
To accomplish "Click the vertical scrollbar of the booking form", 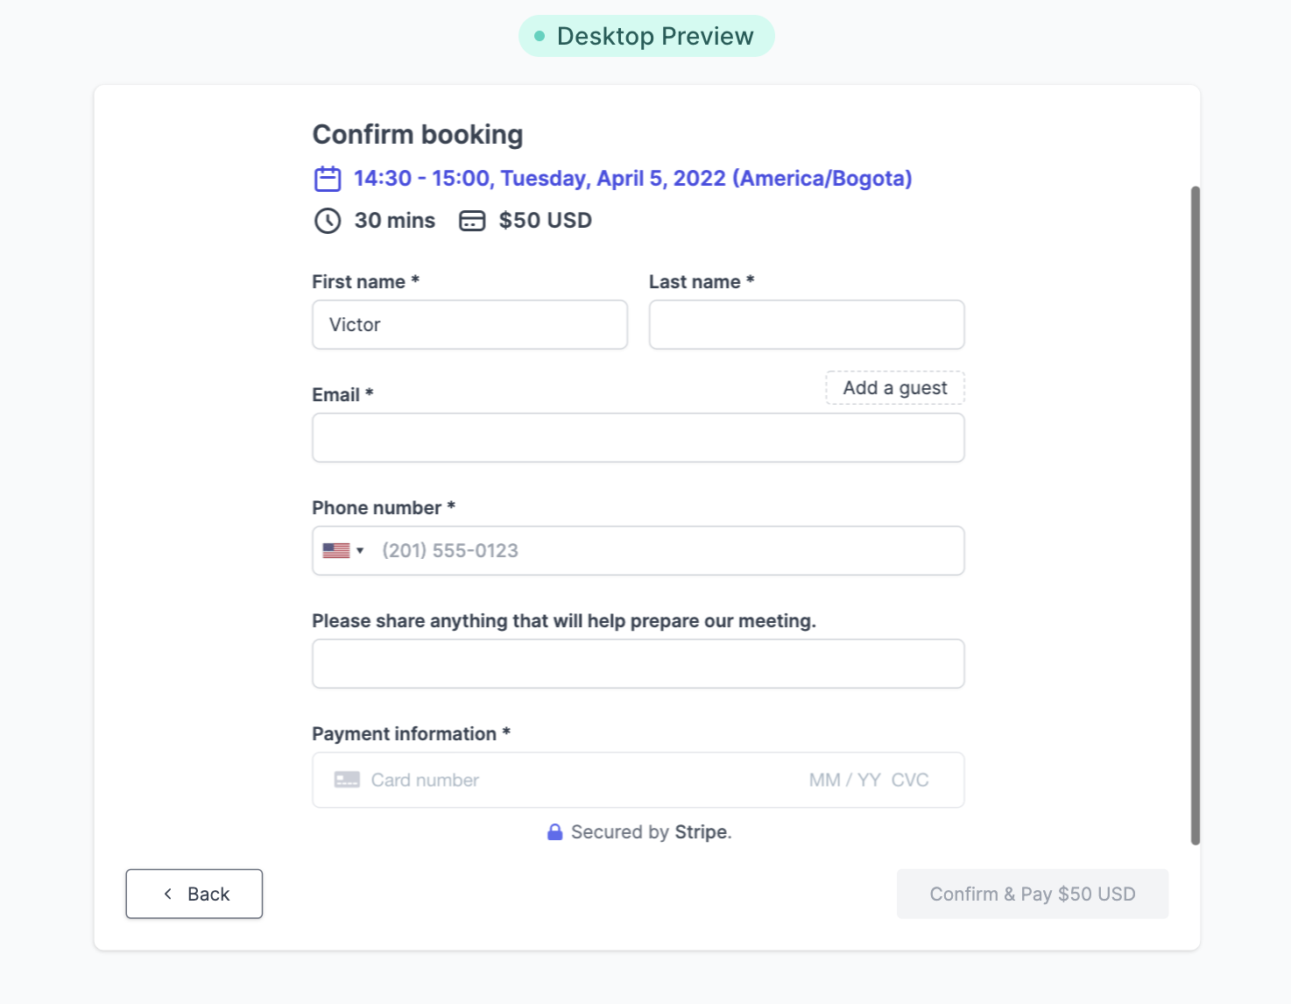I will [1196, 515].
